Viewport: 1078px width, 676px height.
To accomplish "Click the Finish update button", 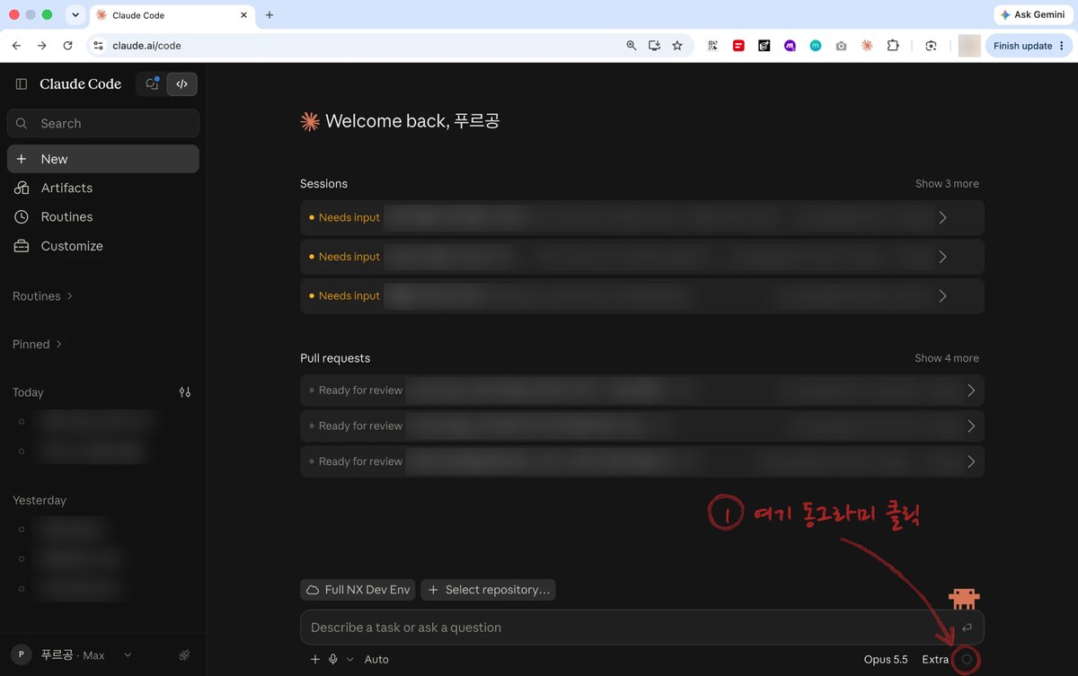I will pyautogui.click(x=1029, y=46).
